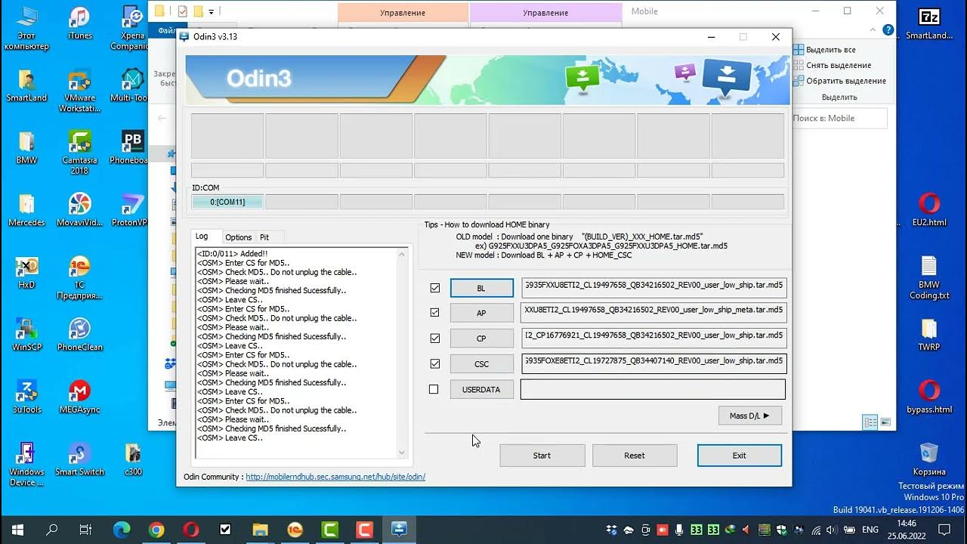Open bypass.html desktop file
The width and height of the screenshot is (967, 544).
tap(929, 397)
